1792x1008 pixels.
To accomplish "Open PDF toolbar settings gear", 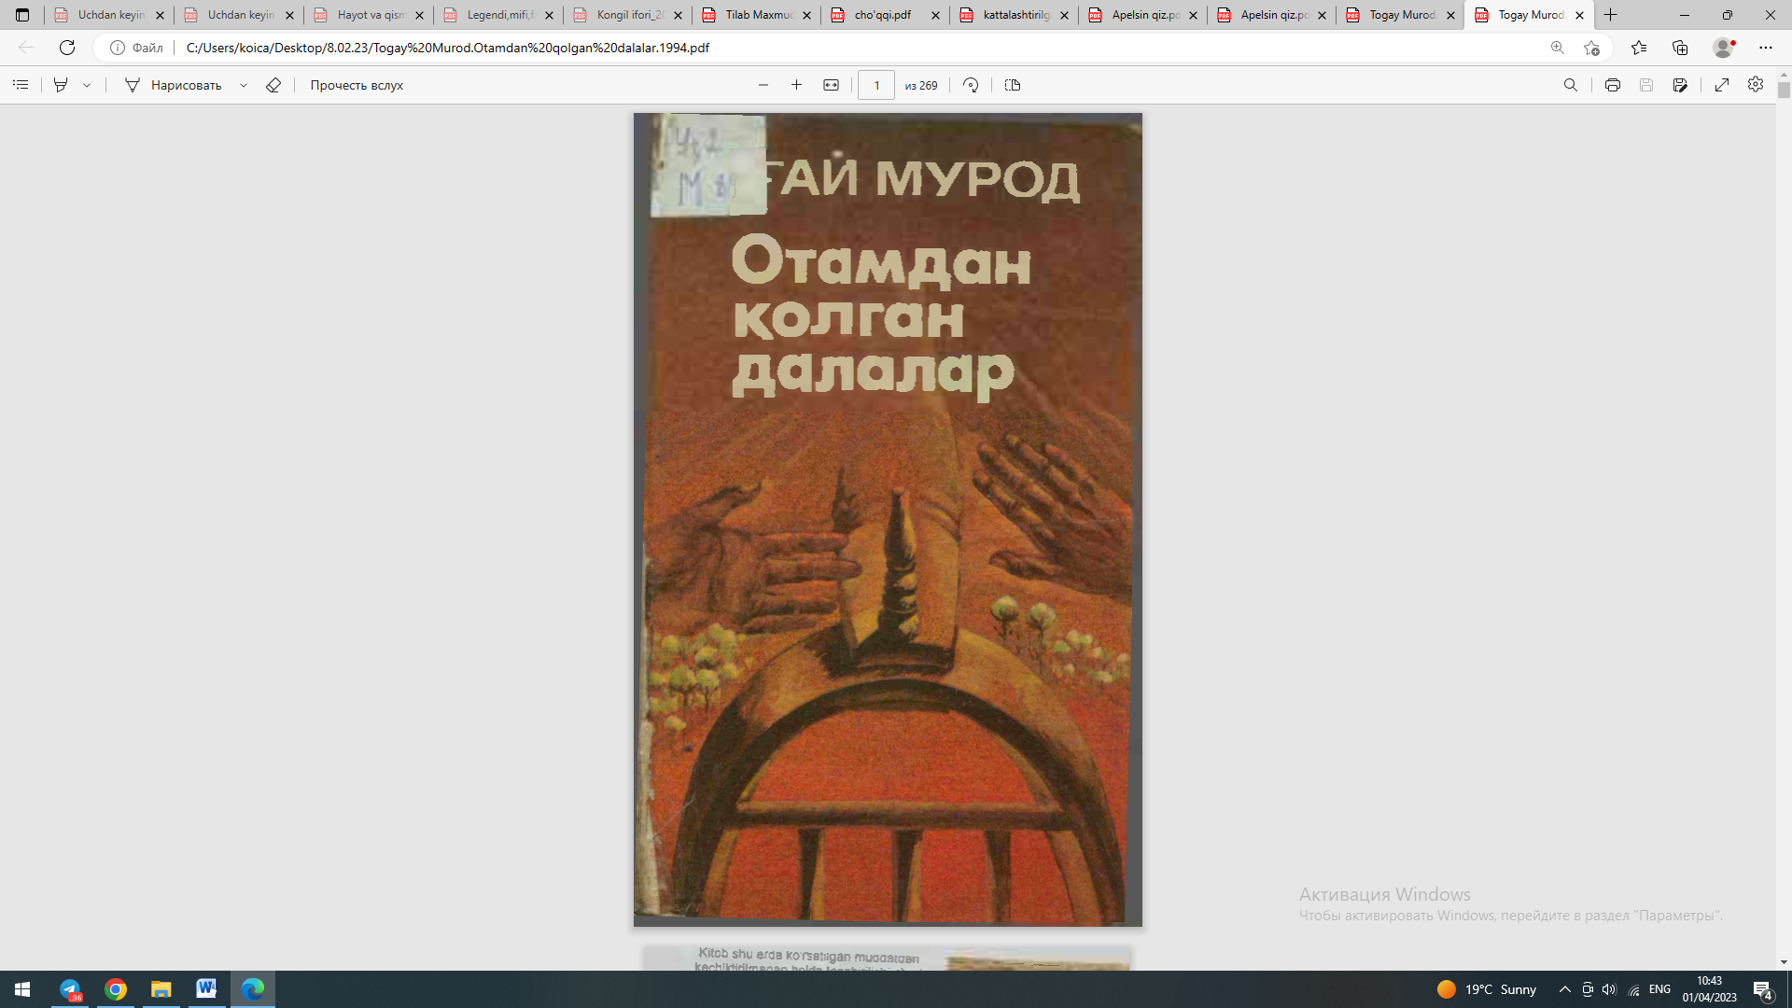I will [x=1756, y=85].
